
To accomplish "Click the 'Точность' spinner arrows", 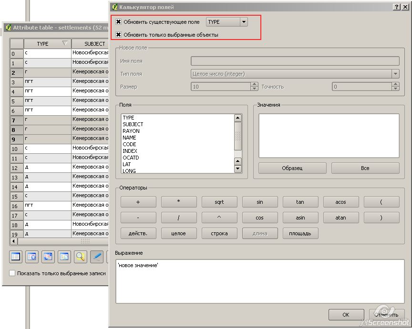I will [x=395, y=86].
